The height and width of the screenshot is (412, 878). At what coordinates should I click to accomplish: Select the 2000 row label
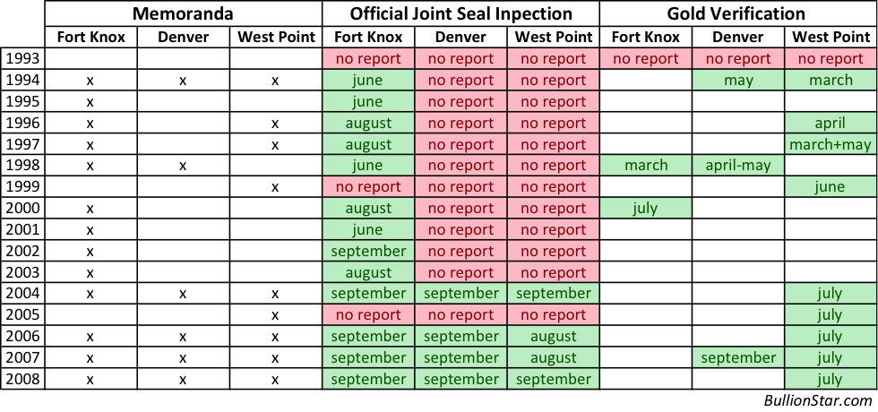tap(22, 209)
